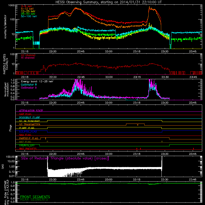Click the Normalized modulation axis label
The height and width of the screenshot is (205, 205).
[6, 89]
